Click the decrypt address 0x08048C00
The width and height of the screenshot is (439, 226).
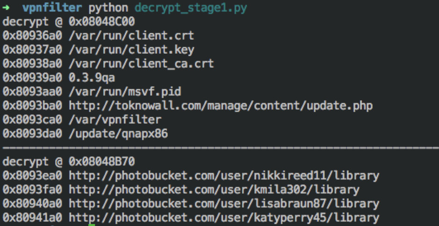click(102, 22)
